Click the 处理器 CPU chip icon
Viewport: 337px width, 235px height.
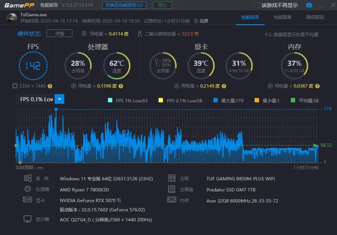(28, 189)
